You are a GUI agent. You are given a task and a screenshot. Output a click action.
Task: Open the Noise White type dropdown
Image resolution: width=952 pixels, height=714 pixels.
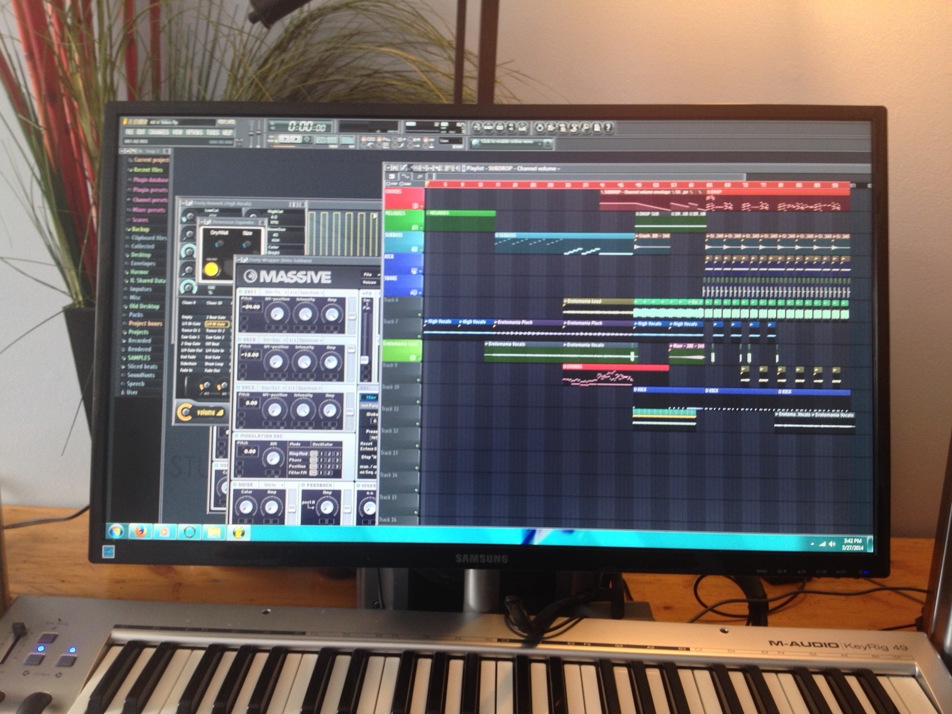tap(272, 486)
